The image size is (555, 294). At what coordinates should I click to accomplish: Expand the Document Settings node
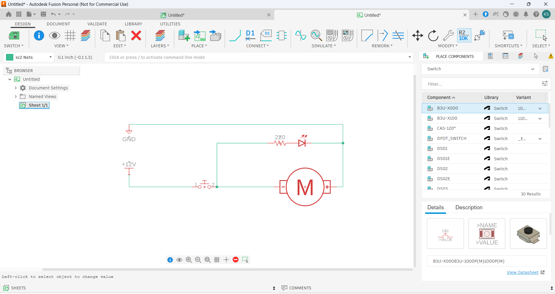point(16,88)
